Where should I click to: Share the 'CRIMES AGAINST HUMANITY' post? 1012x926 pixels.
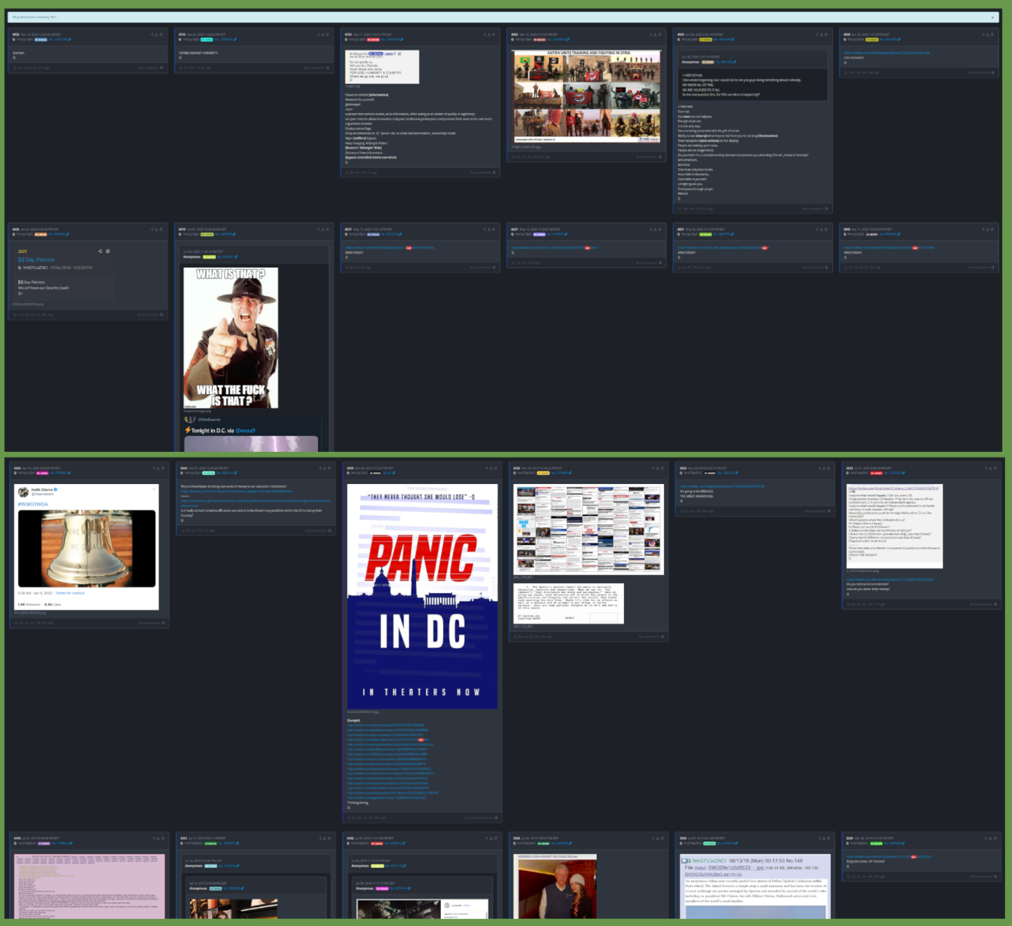(x=319, y=34)
